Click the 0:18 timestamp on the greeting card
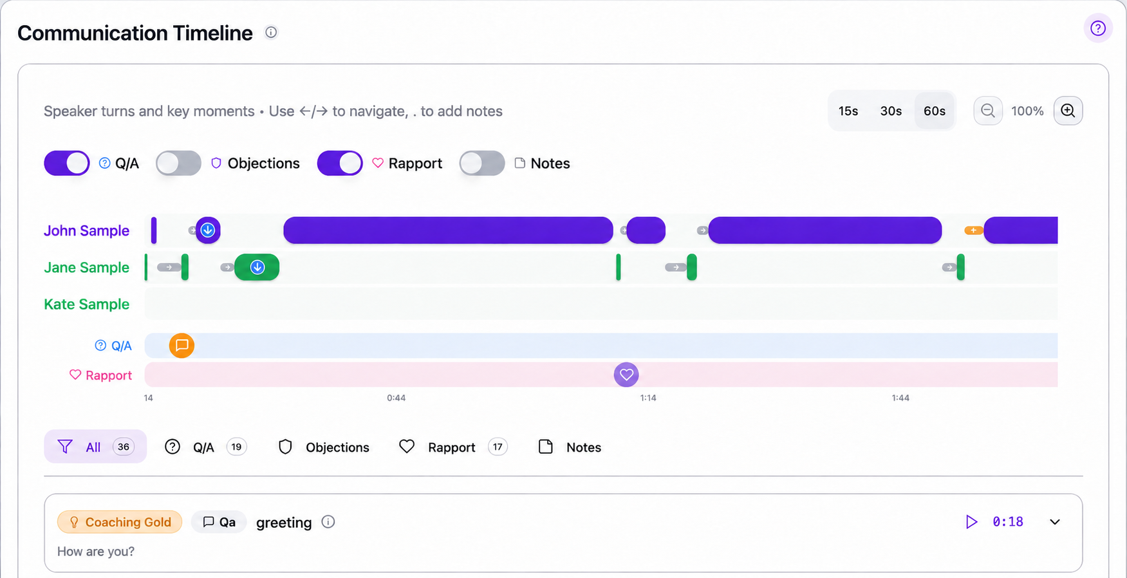This screenshot has width=1127, height=578. click(x=1008, y=522)
